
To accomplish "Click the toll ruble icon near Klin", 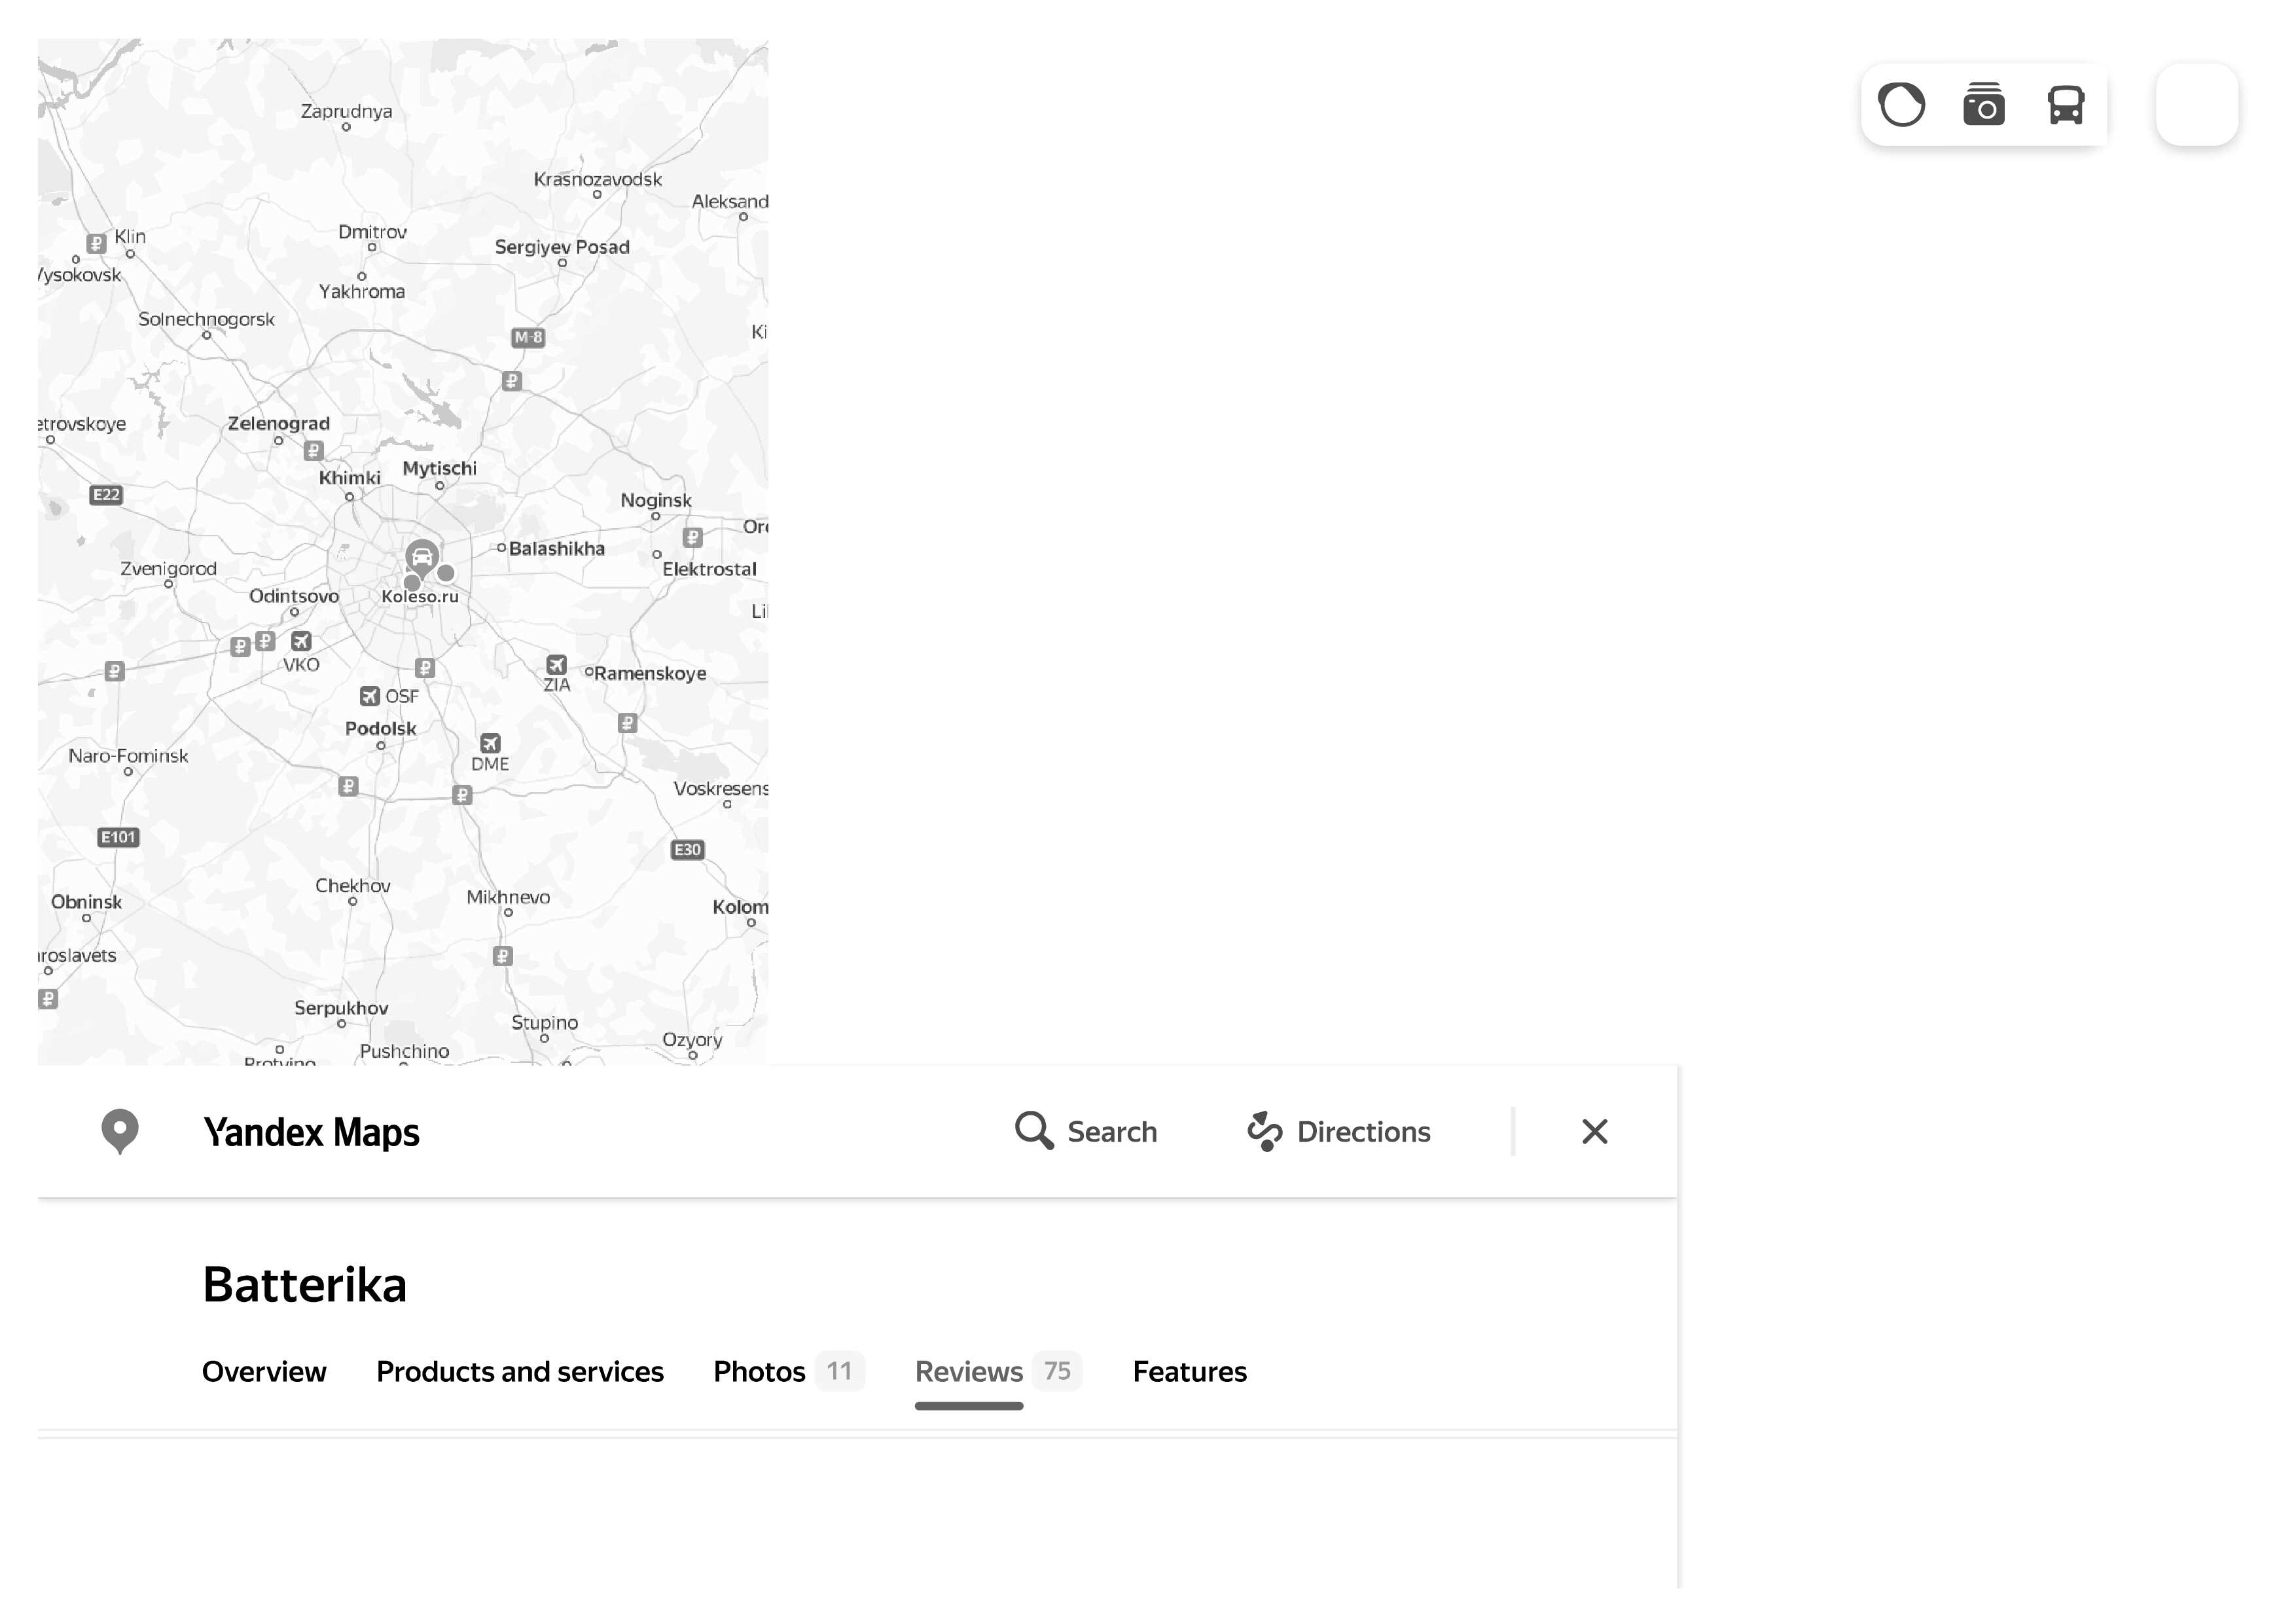I will (x=96, y=243).
